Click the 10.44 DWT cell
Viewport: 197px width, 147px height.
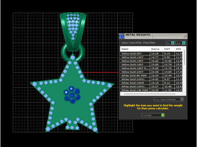(x=169, y=76)
